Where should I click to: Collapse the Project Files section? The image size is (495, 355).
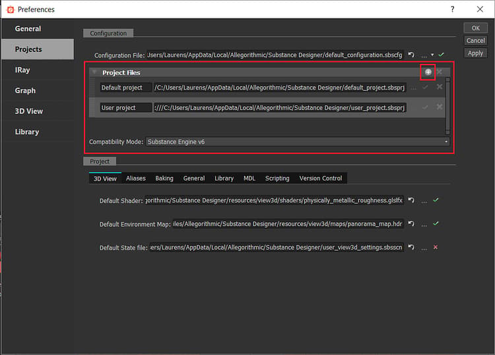click(94, 72)
